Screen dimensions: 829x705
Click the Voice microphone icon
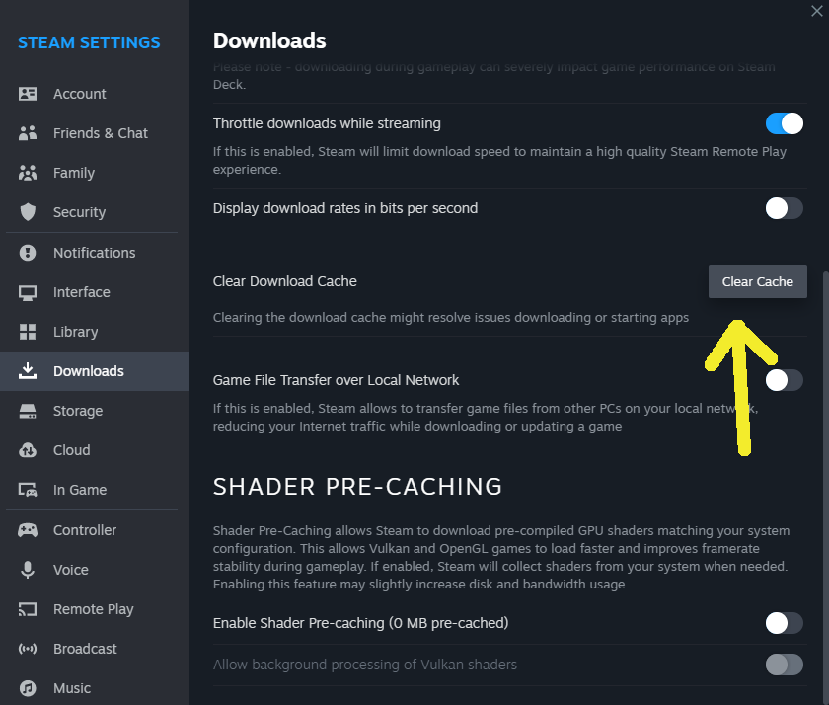pos(28,570)
